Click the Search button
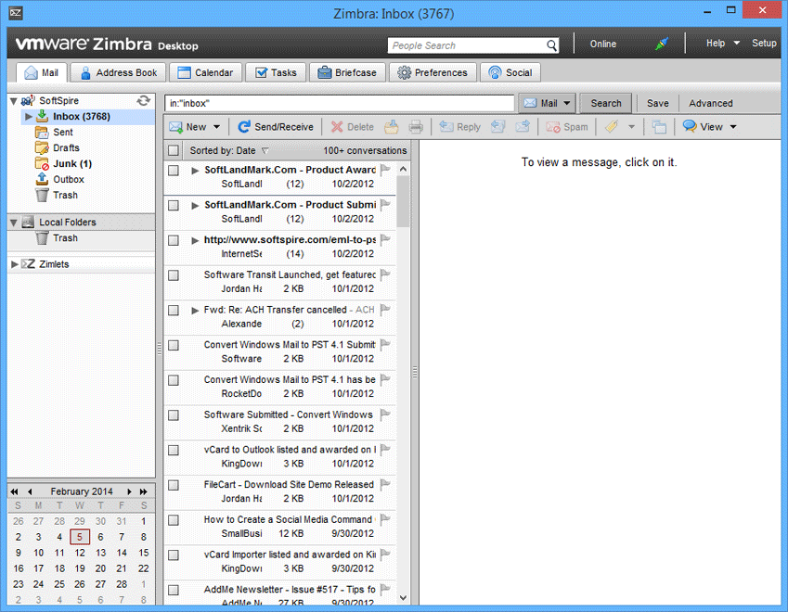The height and width of the screenshot is (612, 788). (606, 103)
